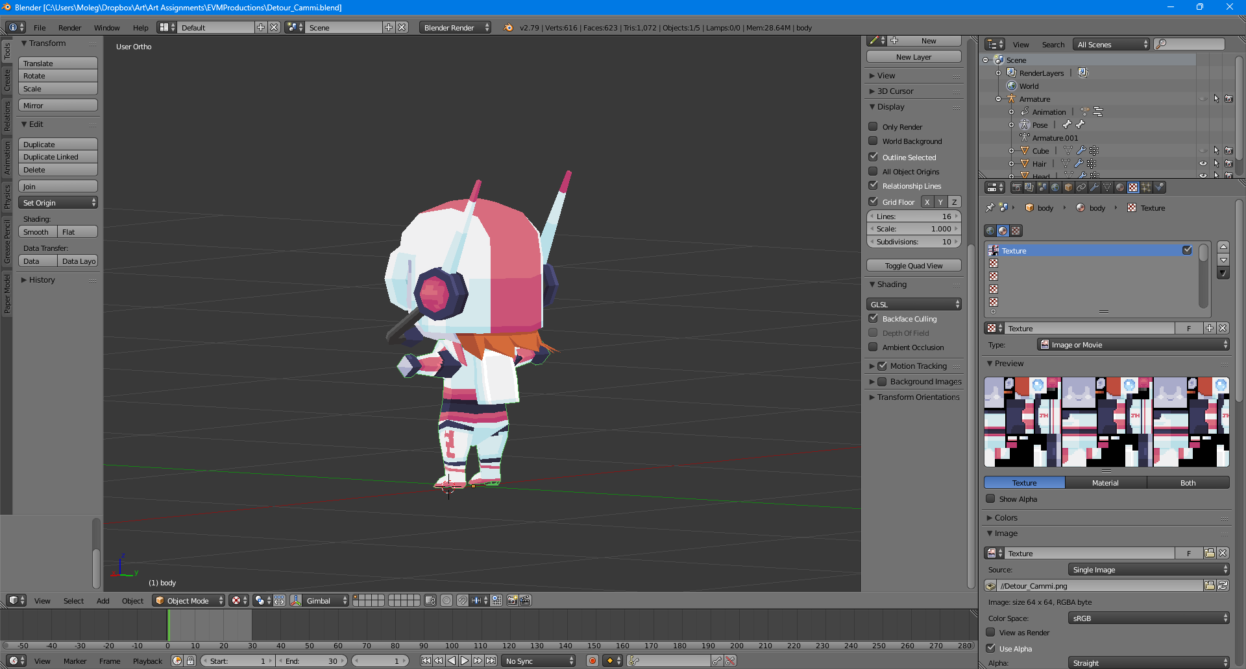Open the Constraints properties tab (chain link)
The height and width of the screenshot is (669, 1246).
1081,187
